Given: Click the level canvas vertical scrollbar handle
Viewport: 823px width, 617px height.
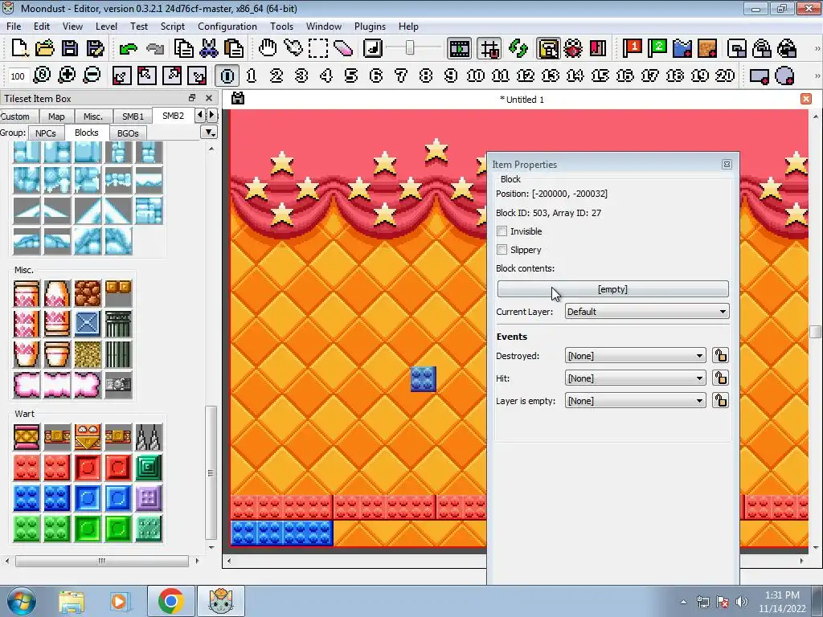Looking at the screenshot, I should [815, 332].
